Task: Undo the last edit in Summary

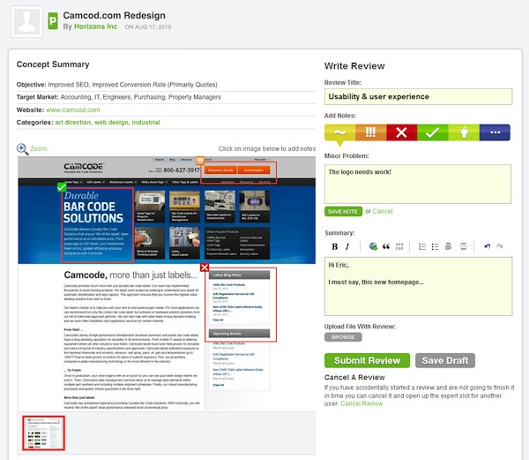Action: (x=488, y=245)
